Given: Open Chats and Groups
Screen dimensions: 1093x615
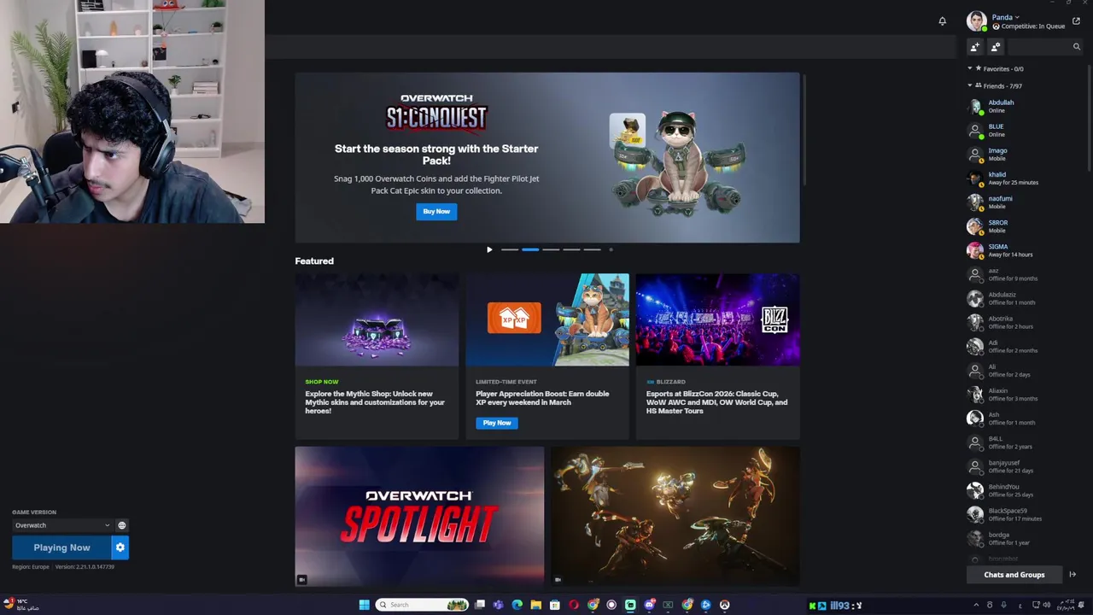Looking at the screenshot, I should pyautogui.click(x=1014, y=575).
